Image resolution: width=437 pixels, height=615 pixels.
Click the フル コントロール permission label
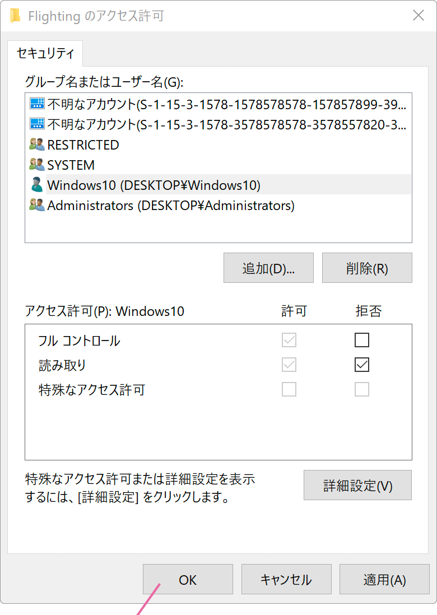point(79,341)
